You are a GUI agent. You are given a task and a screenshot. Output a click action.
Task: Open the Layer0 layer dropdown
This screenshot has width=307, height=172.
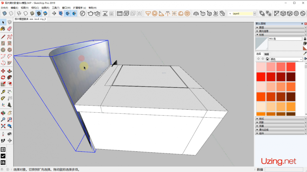[255, 14]
